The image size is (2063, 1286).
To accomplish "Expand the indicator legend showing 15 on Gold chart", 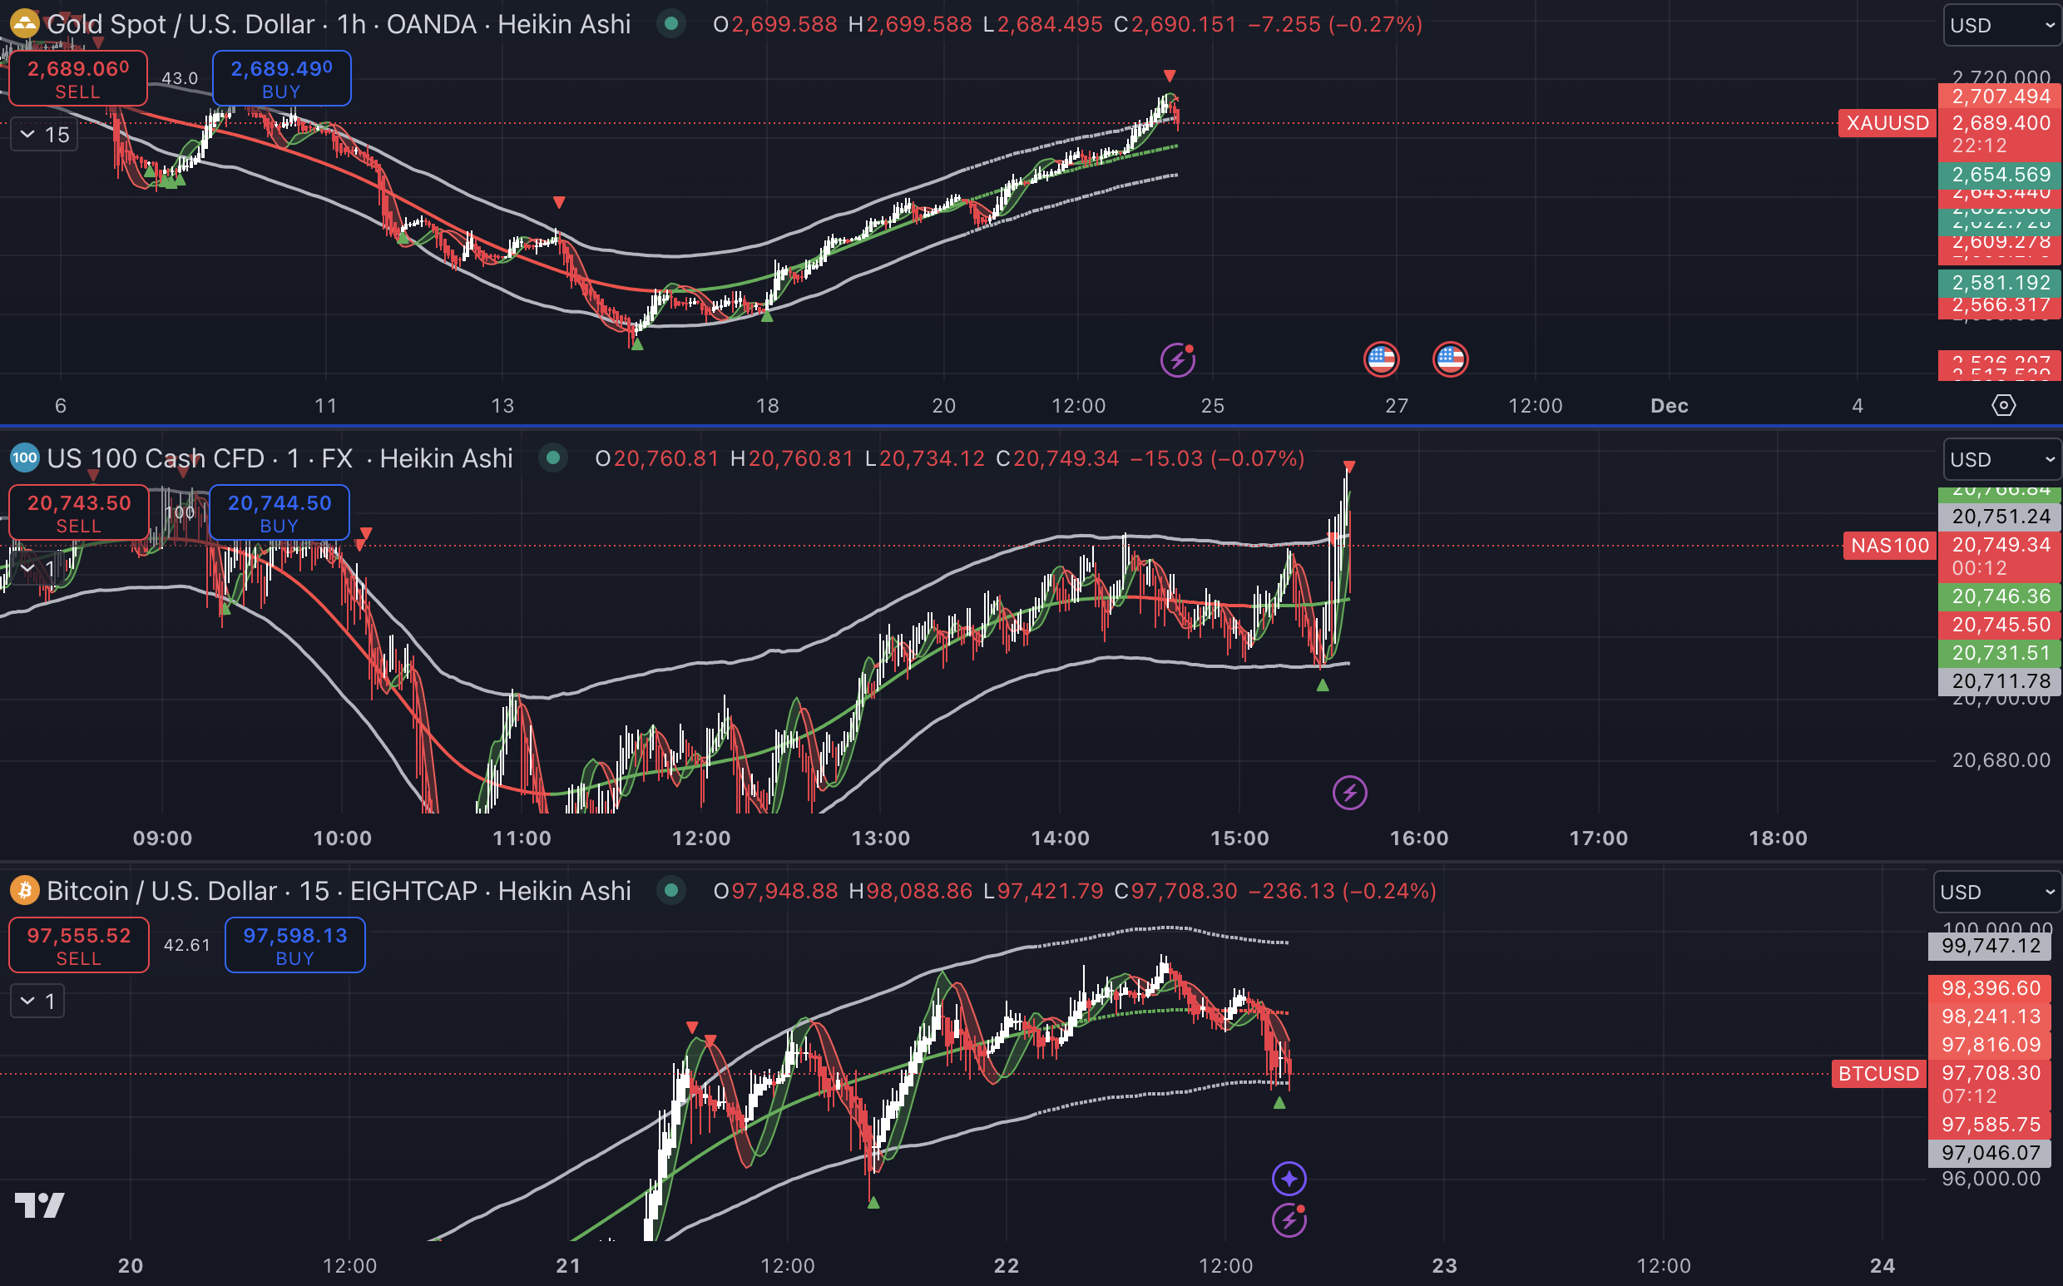I will point(44,135).
